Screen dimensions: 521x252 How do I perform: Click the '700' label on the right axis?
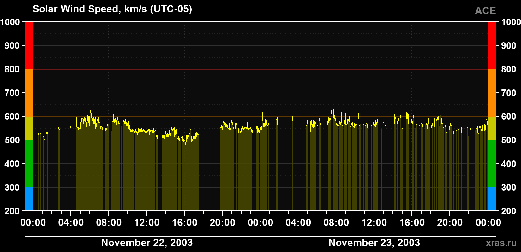point(509,93)
